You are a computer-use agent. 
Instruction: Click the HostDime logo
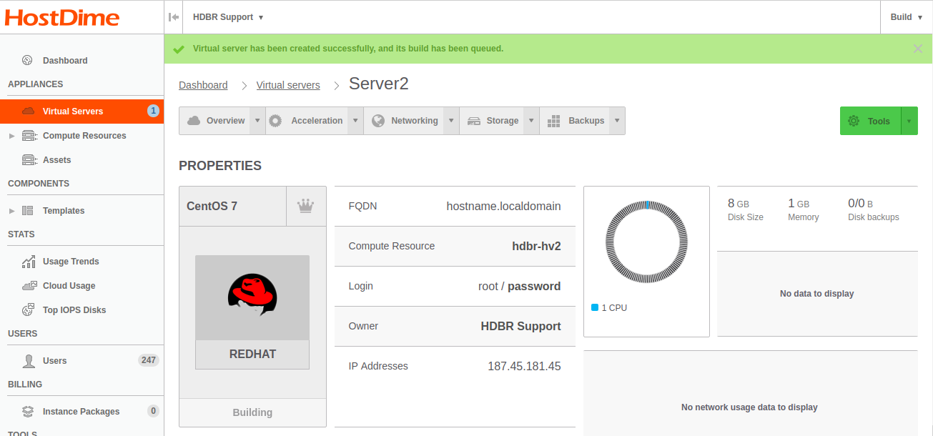[x=61, y=17]
